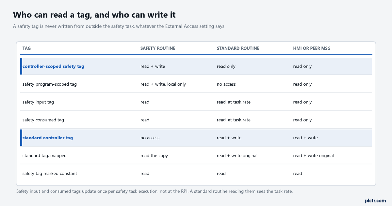Click the 'read the copy' cell
Viewport: 392px width, 206px height.
pos(154,156)
